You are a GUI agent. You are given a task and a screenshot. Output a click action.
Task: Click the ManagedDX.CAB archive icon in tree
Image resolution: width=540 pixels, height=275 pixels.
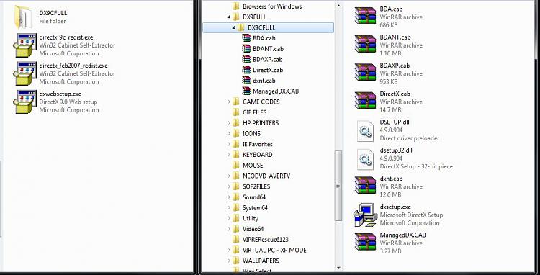(x=246, y=91)
